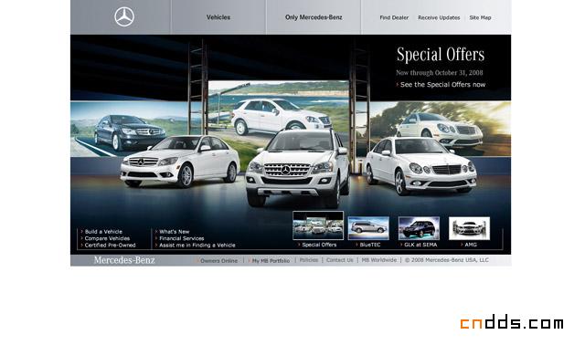Select Receive Updates link

point(439,17)
